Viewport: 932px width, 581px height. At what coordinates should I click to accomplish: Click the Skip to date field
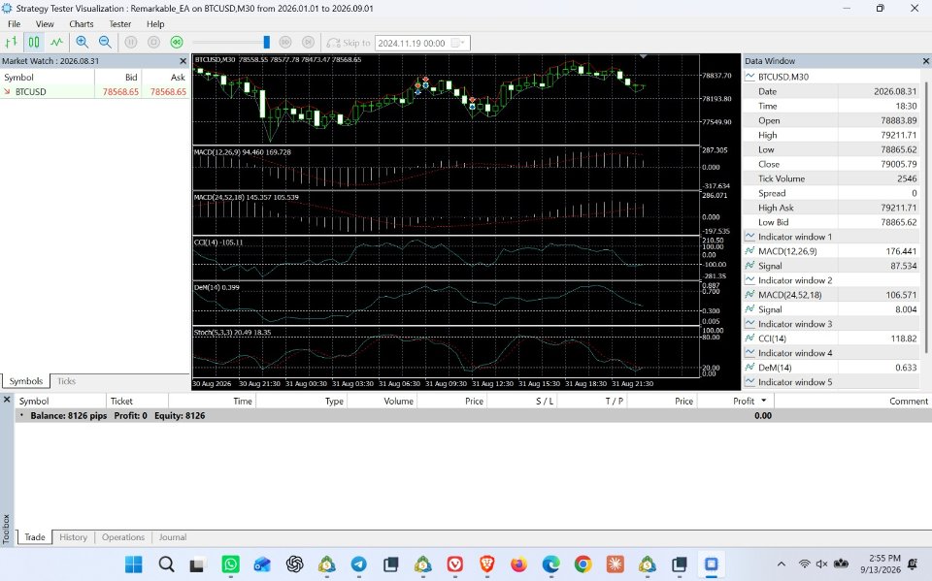click(x=422, y=43)
